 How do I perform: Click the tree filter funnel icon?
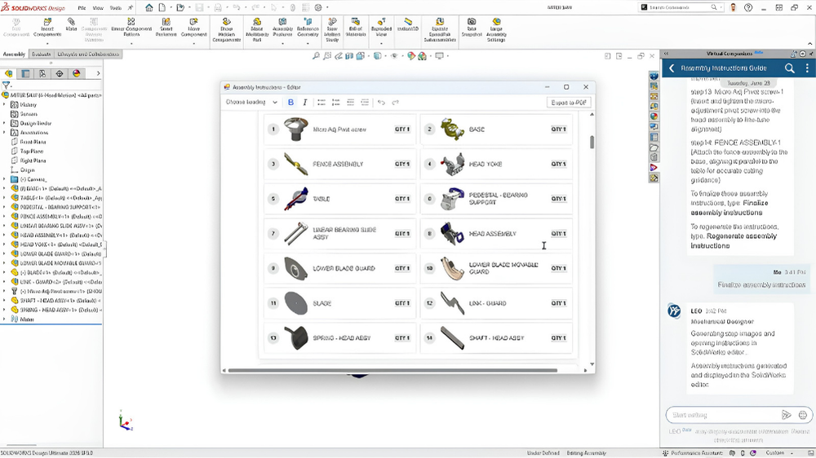tap(7, 86)
